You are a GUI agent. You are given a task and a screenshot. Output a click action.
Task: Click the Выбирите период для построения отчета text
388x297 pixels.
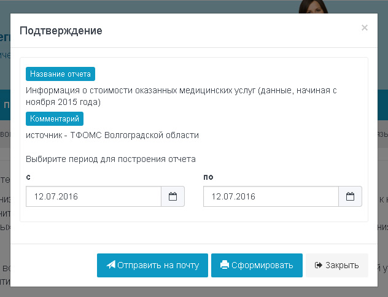(x=111, y=159)
